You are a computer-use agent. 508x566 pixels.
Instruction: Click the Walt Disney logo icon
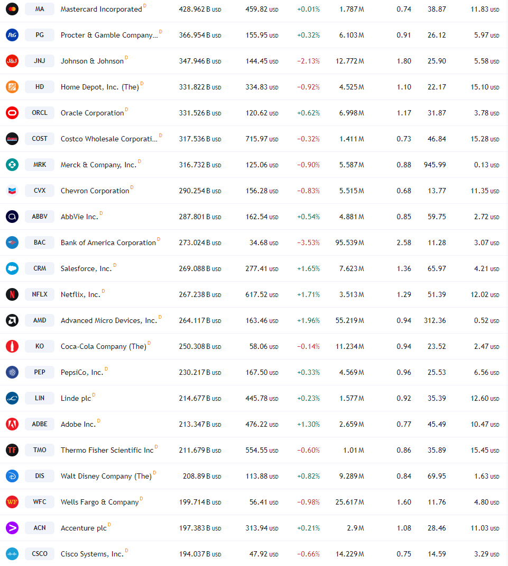pyautogui.click(x=12, y=476)
